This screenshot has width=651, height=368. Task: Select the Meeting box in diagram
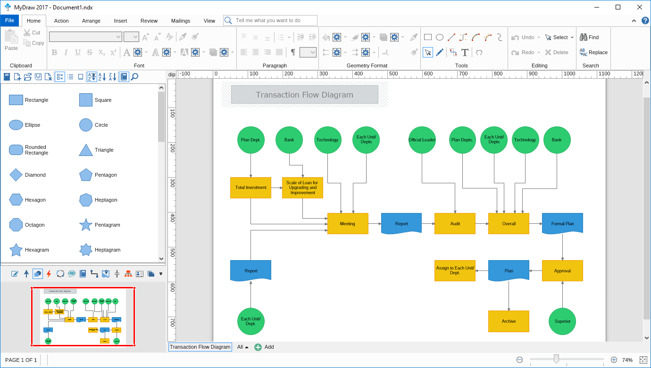point(348,224)
